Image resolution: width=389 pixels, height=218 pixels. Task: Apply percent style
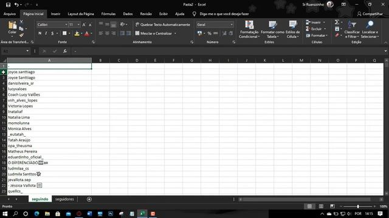pyautogui.click(x=209, y=33)
